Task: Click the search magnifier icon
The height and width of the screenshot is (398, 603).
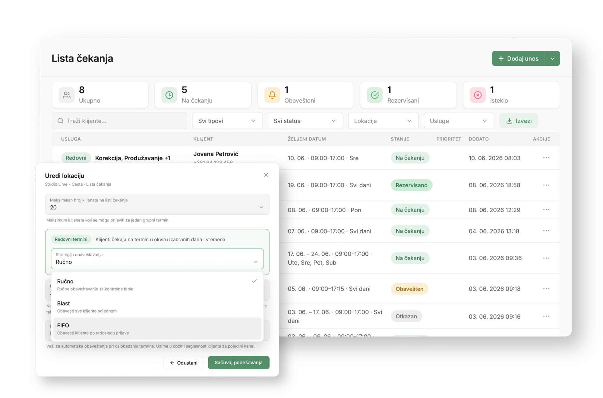Action: click(x=60, y=121)
